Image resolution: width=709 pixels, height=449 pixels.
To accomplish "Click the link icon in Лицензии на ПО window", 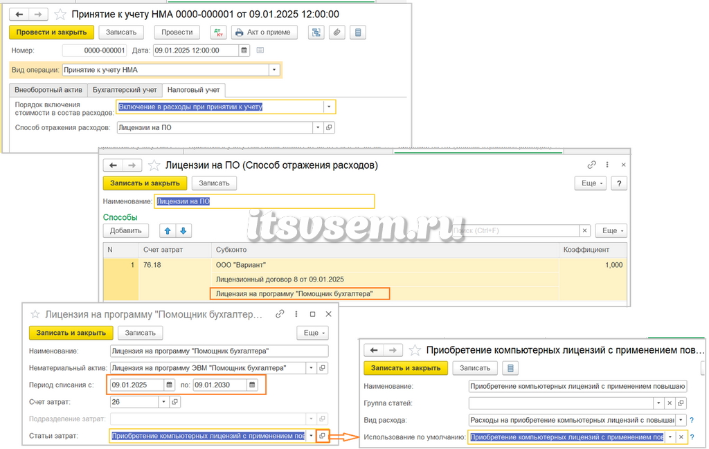I will [x=591, y=165].
